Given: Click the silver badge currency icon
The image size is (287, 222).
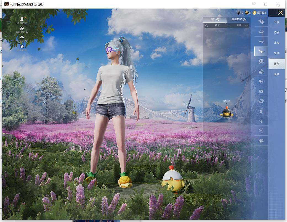Looking at the screenshot, I should pos(238,13).
